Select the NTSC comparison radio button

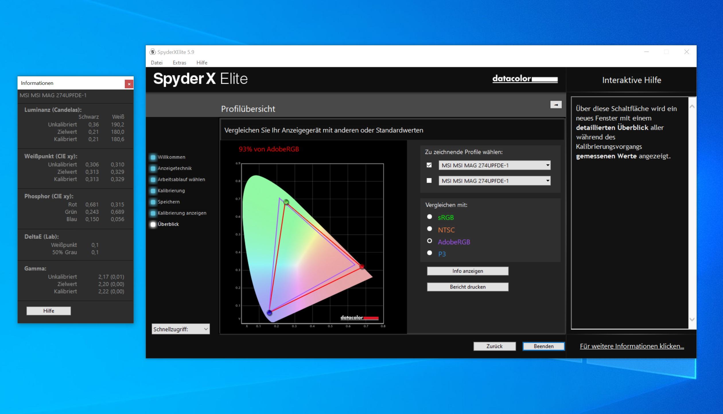pyautogui.click(x=429, y=229)
